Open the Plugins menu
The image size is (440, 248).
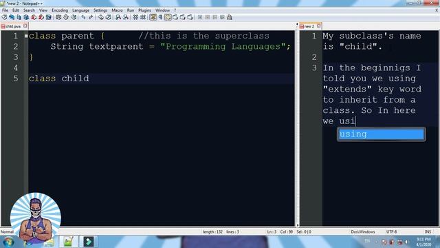coord(144,10)
